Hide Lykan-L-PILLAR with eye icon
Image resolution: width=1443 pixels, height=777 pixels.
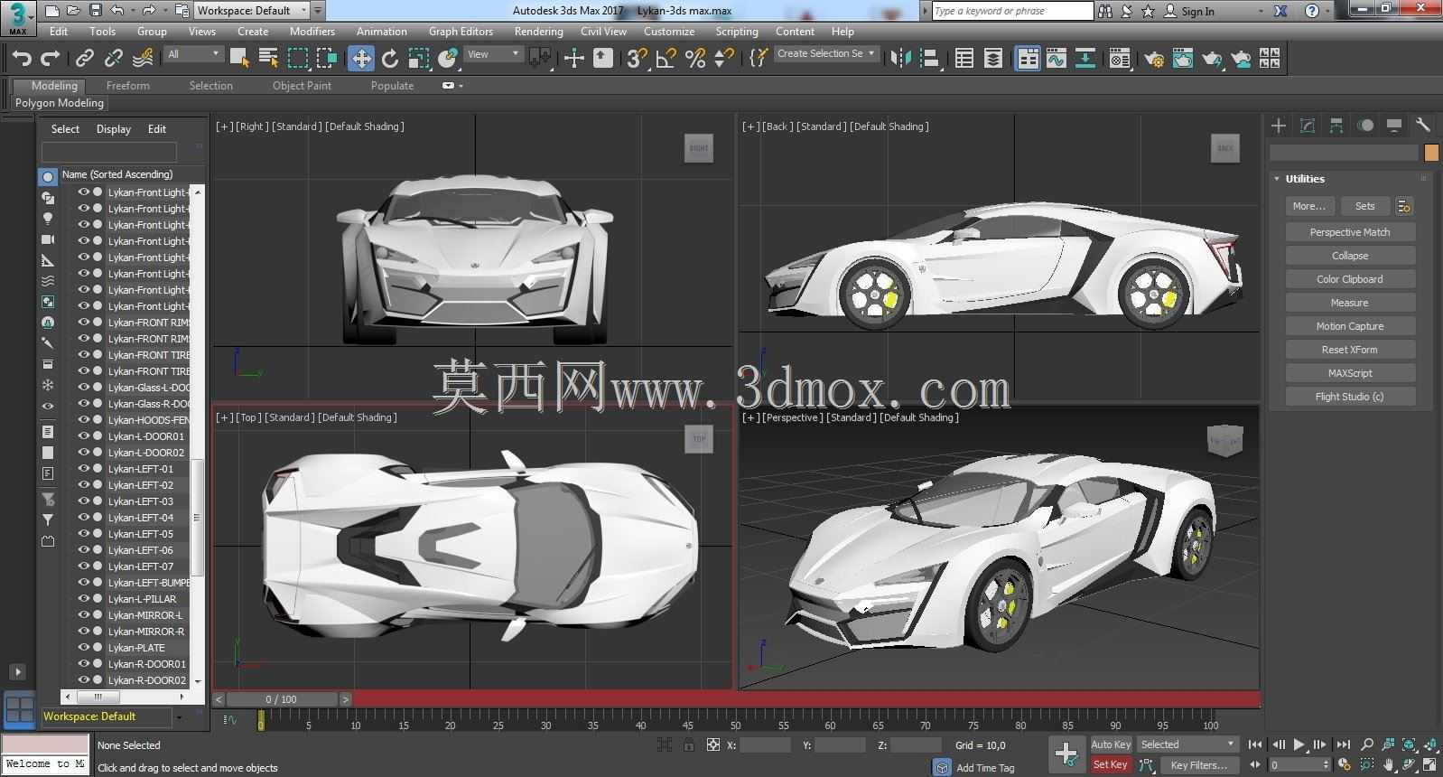[83, 599]
